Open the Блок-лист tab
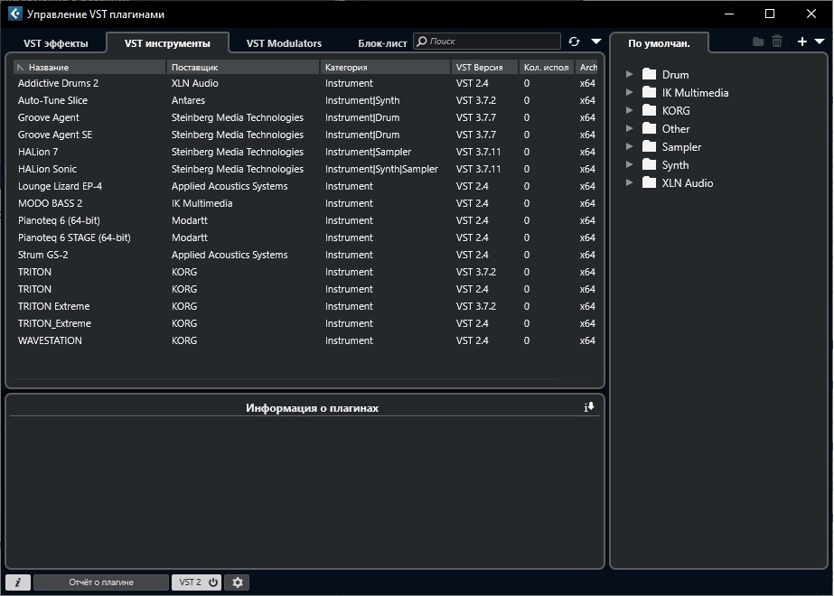The image size is (834, 596). click(x=382, y=43)
